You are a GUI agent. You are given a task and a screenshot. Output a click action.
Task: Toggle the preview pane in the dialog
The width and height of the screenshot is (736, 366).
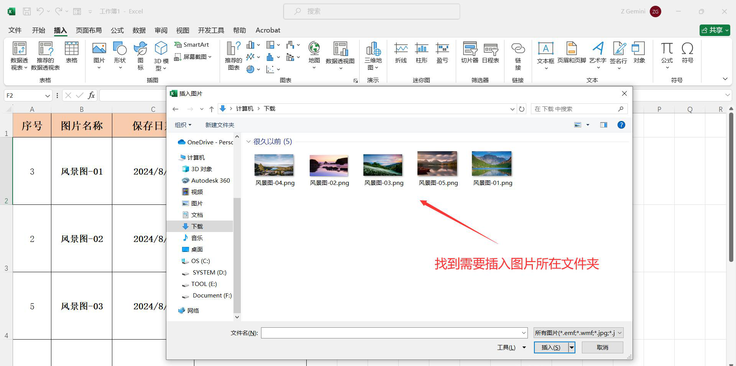pos(604,125)
